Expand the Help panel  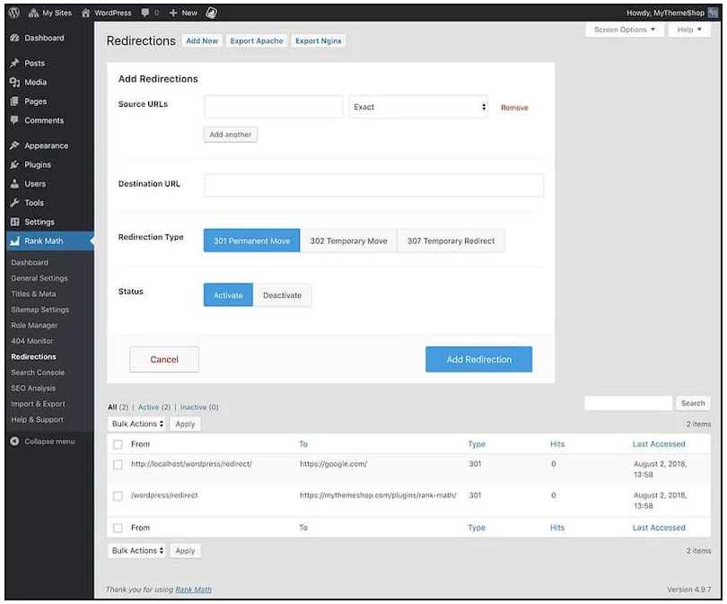click(x=689, y=30)
